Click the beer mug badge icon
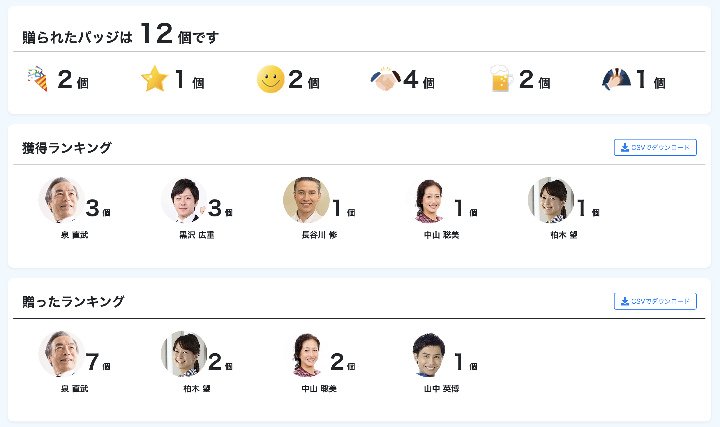This screenshot has width=720, height=427. click(501, 78)
